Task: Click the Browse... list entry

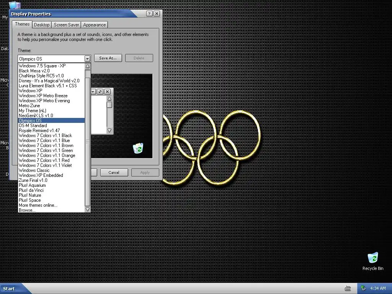Action: click(x=51, y=210)
